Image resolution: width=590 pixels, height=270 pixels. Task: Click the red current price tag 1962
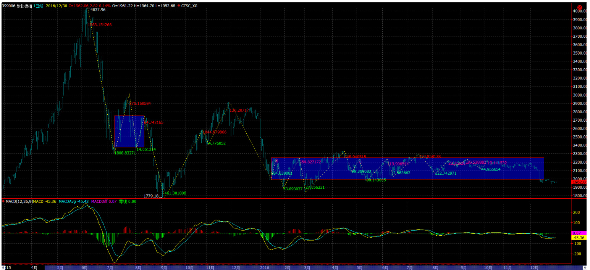coord(580,182)
